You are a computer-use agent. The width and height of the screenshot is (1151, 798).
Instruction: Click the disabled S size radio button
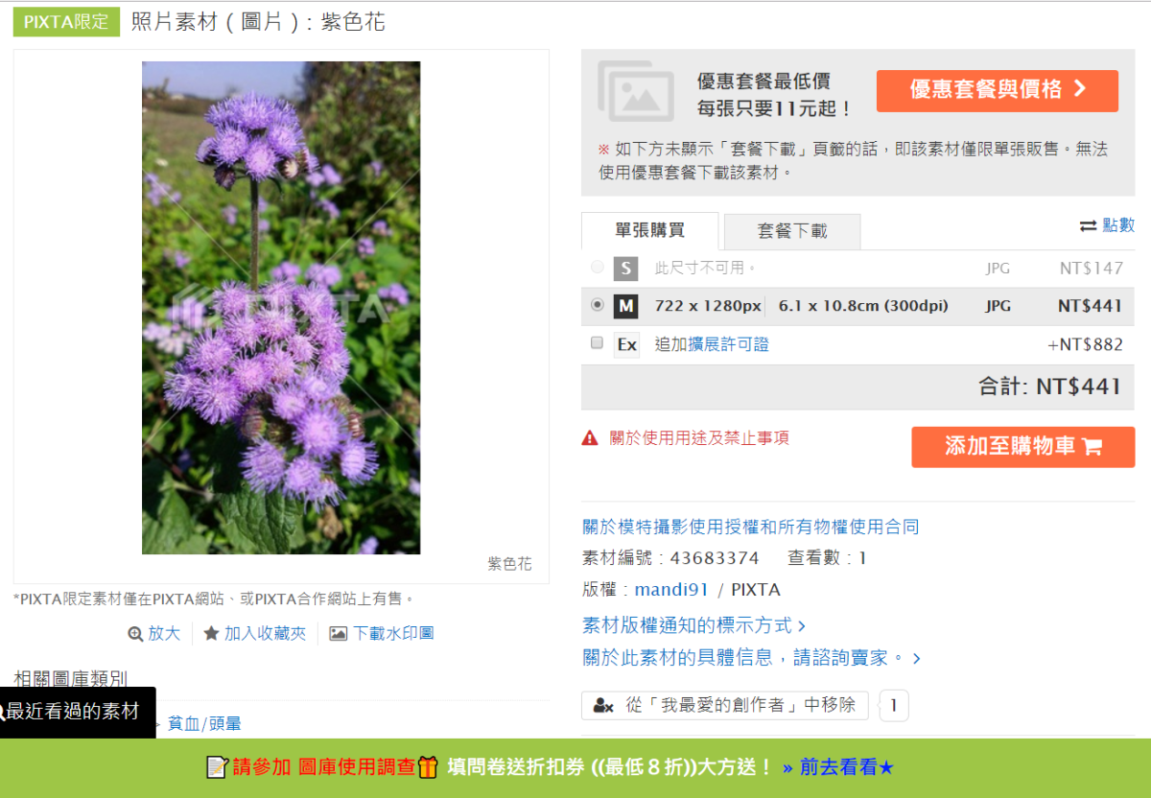(598, 269)
